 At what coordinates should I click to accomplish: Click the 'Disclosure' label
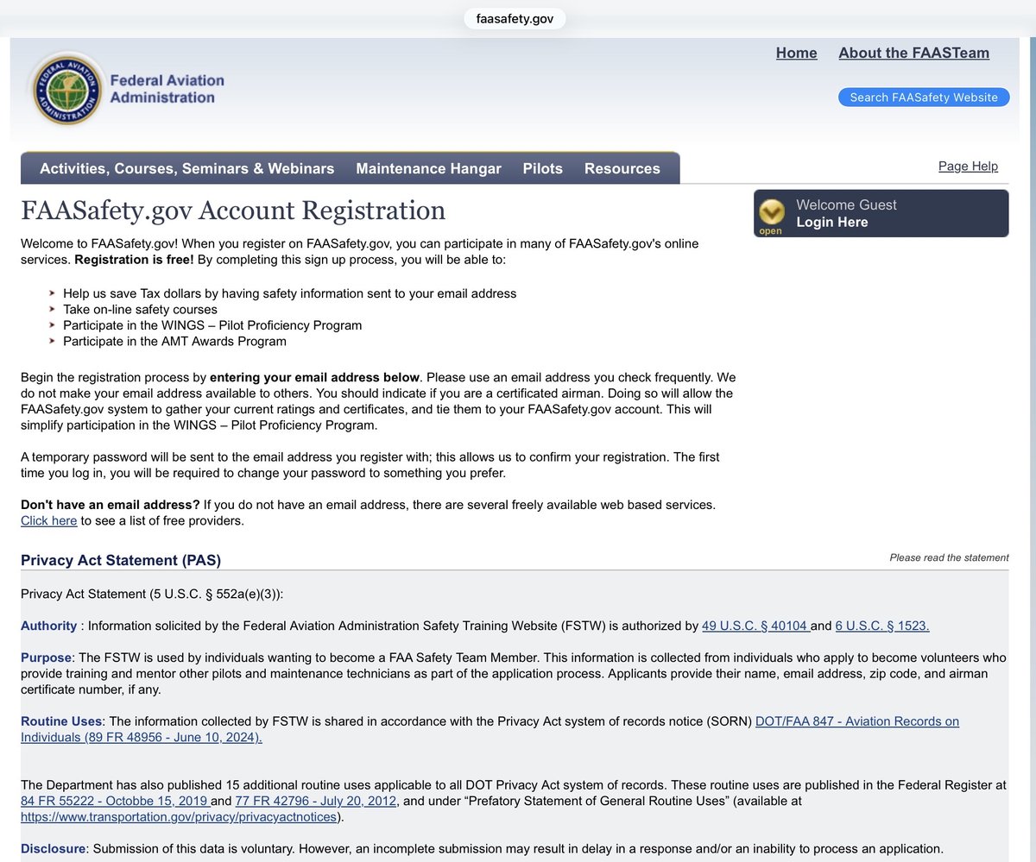[53, 848]
